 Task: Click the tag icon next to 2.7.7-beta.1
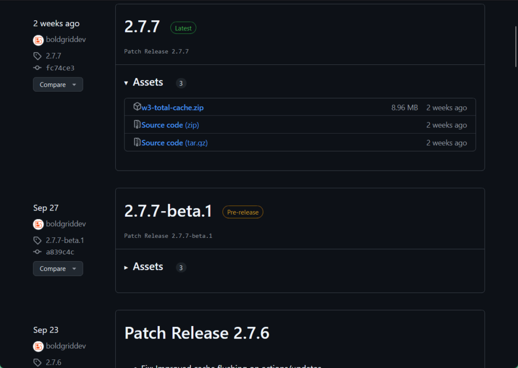pyautogui.click(x=37, y=240)
